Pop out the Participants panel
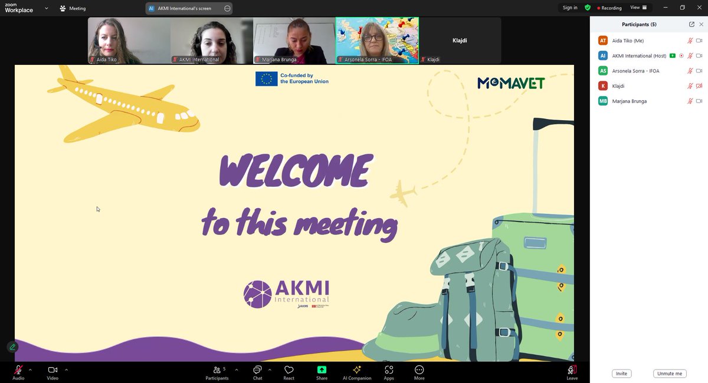 coord(691,24)
